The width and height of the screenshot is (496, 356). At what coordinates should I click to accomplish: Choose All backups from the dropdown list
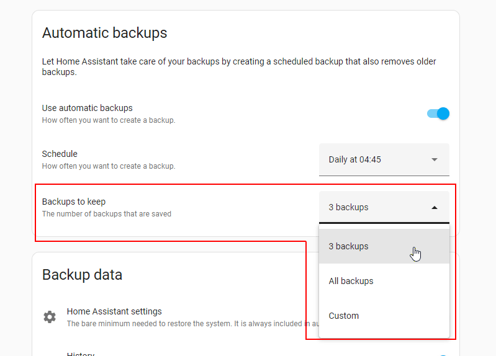coord(351,281)
